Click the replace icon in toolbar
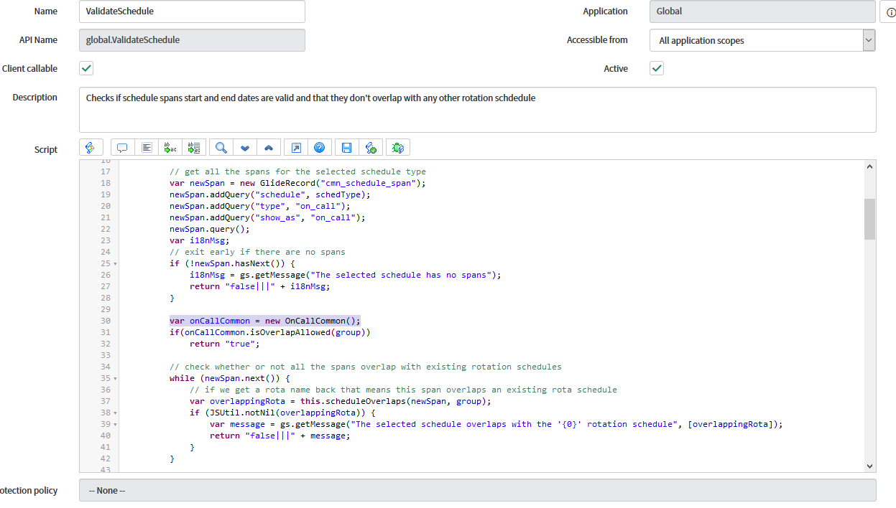 [171, 148]
